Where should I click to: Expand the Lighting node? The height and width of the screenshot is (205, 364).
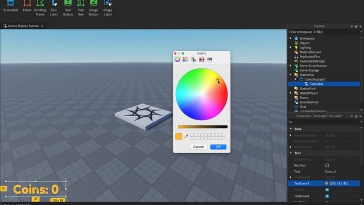pos(291,47)
